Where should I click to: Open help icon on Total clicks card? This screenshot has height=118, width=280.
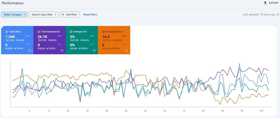tap(29, 50)
